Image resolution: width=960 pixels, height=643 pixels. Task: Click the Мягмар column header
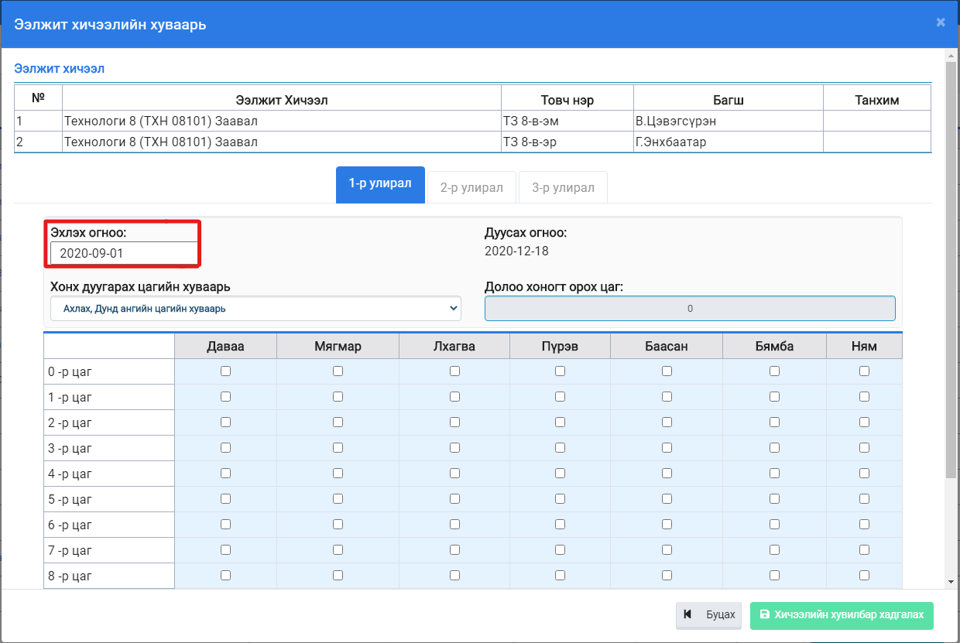[x=338, y=346]
